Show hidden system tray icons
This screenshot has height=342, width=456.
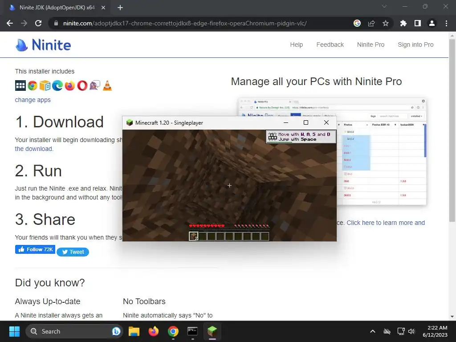coord(373,331)
